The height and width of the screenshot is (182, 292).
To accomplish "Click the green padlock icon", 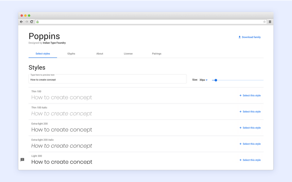I will coord(37,22).
